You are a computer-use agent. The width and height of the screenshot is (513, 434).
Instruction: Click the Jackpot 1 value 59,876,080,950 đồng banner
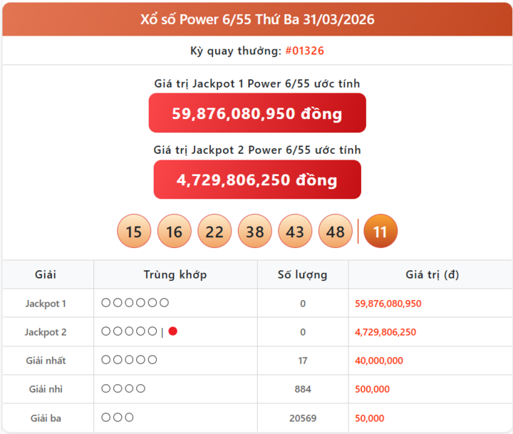click(257, 113)
